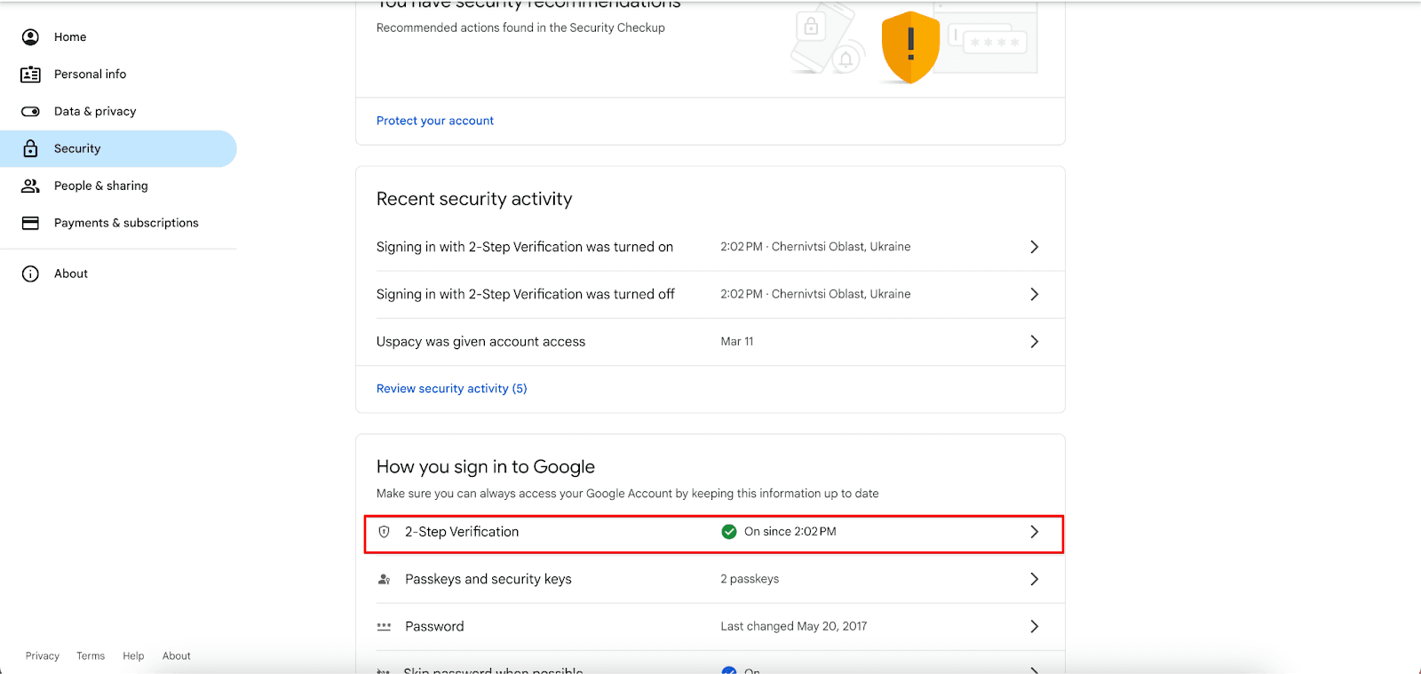Click the Personal info ID card icon

(x=30, y=75)
